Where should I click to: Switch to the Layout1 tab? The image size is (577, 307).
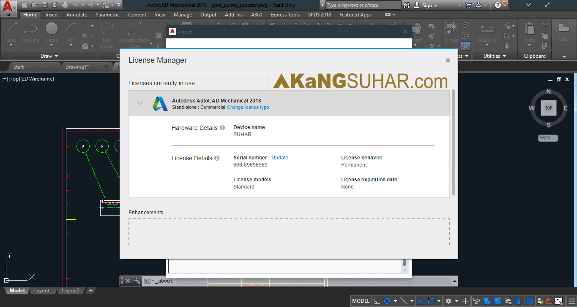43,291
